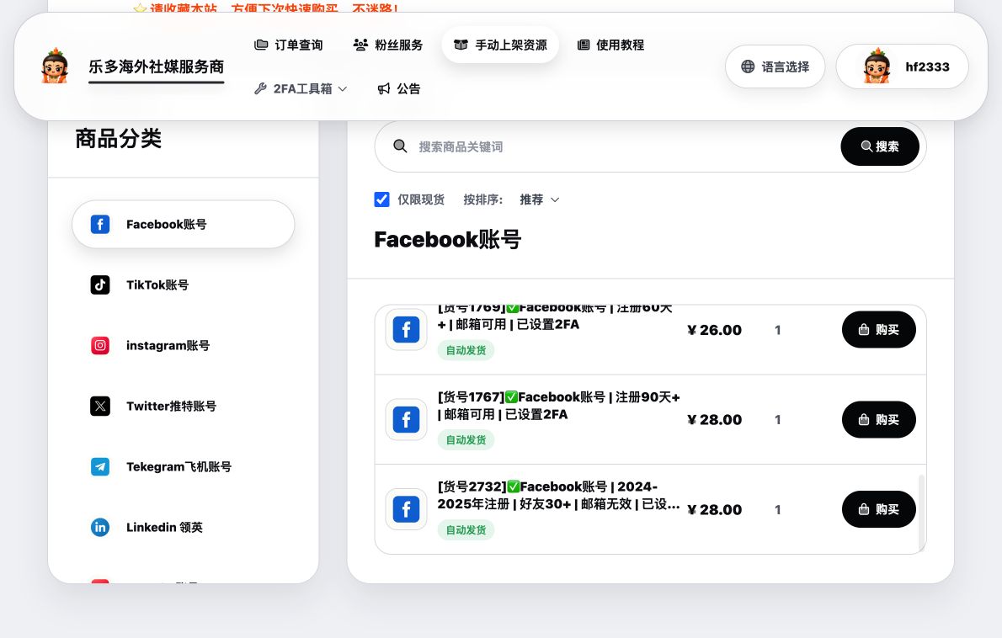Open the hf2333 user account menu
The image size is (1002, 638).
[x=903, y=66]
